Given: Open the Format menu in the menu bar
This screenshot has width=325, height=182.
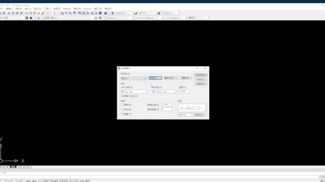Looking at the screenshot, I should click(38, 9).
